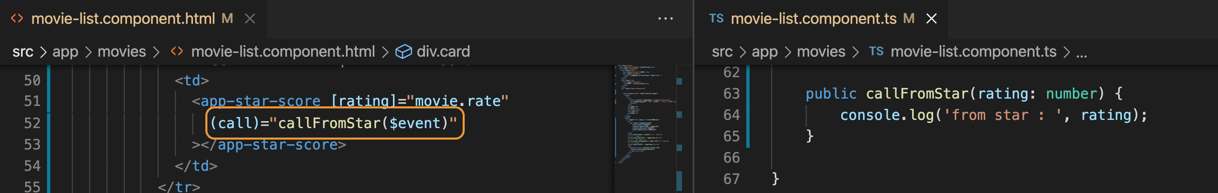Click the HTML editor's vertical scrollbar

(680, 128)
